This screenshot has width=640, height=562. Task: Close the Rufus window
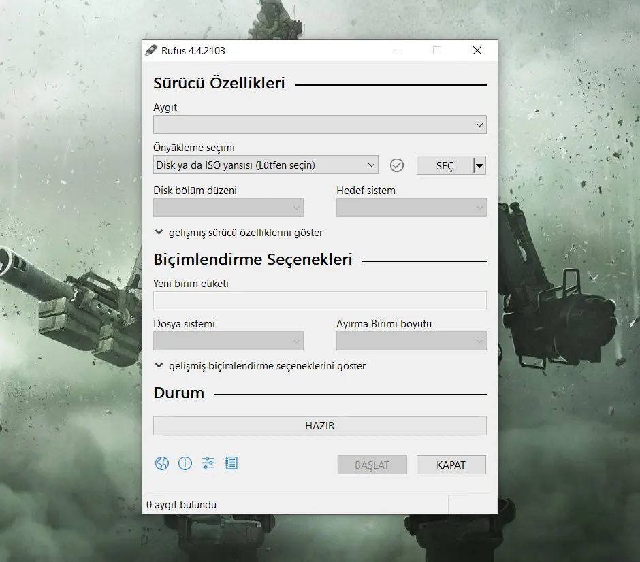[477, 50]
